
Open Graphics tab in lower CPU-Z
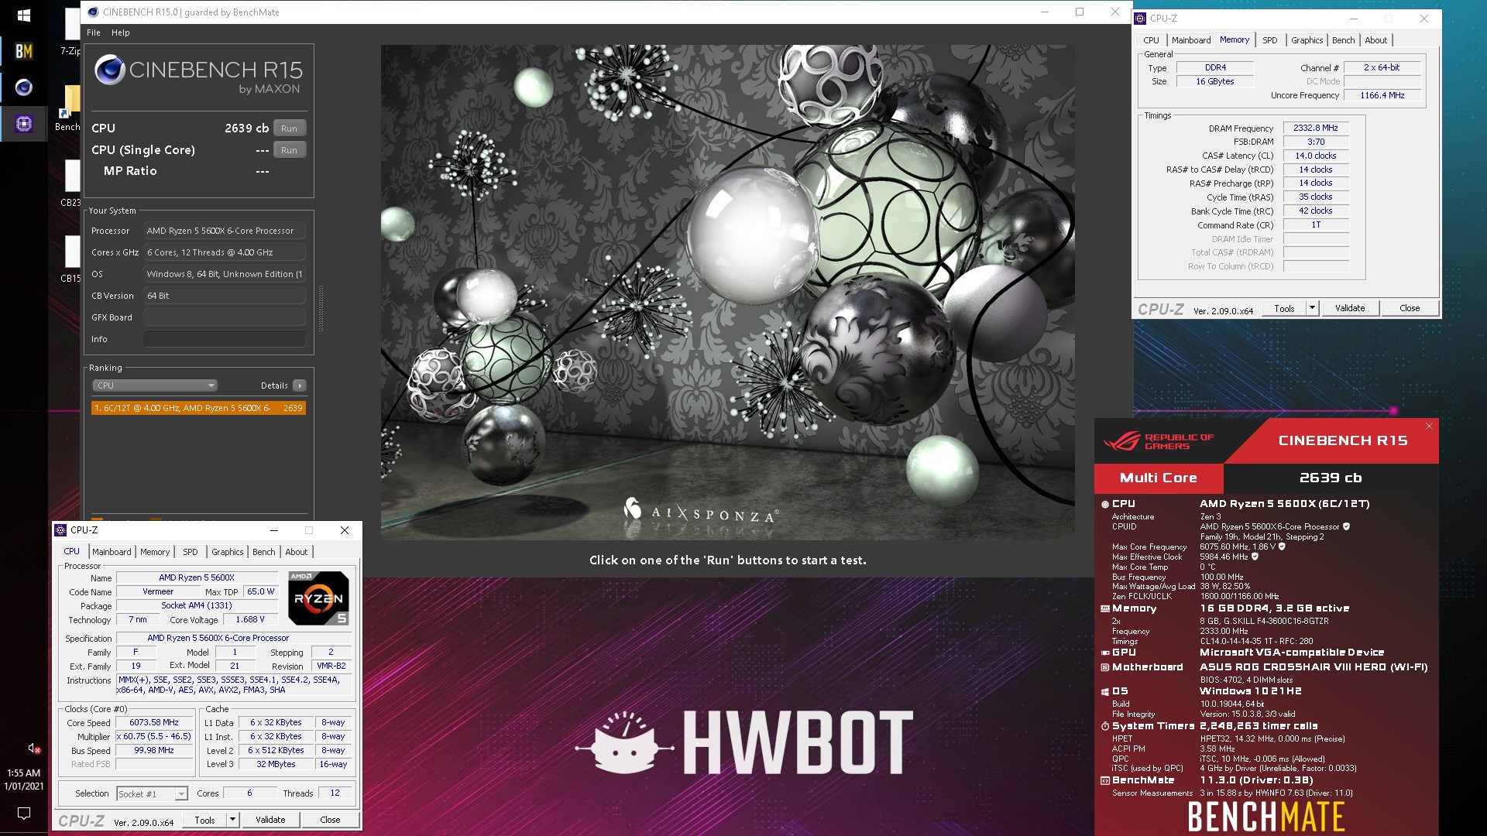tap(228, 552)
